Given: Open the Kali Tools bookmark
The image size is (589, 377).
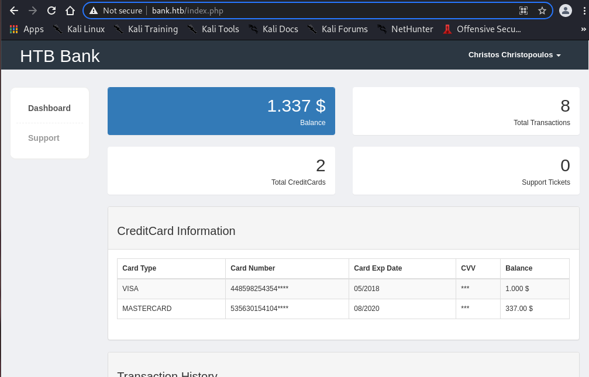Looking at the screenshot, I should coord(213,29).
